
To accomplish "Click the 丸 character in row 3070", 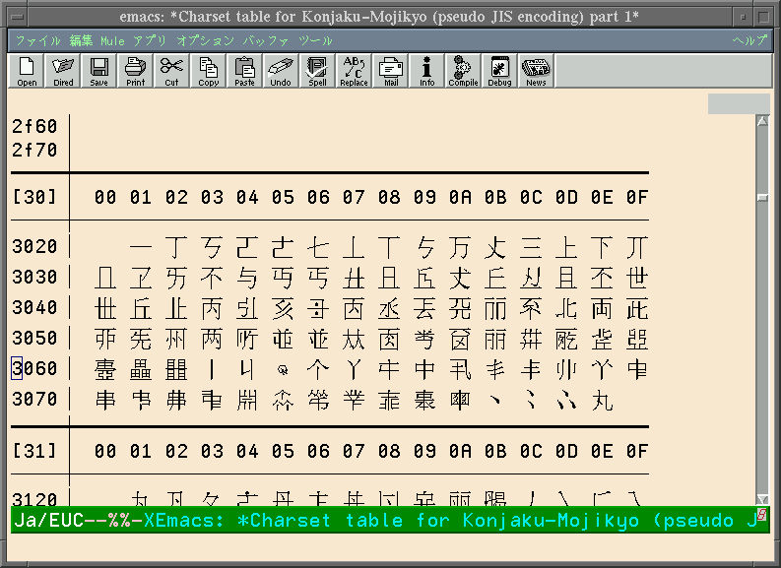I will tap(602, 401).
